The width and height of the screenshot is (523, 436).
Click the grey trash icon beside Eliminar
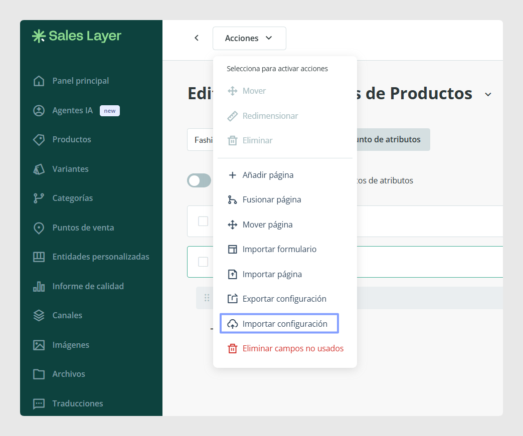point(233,141)
